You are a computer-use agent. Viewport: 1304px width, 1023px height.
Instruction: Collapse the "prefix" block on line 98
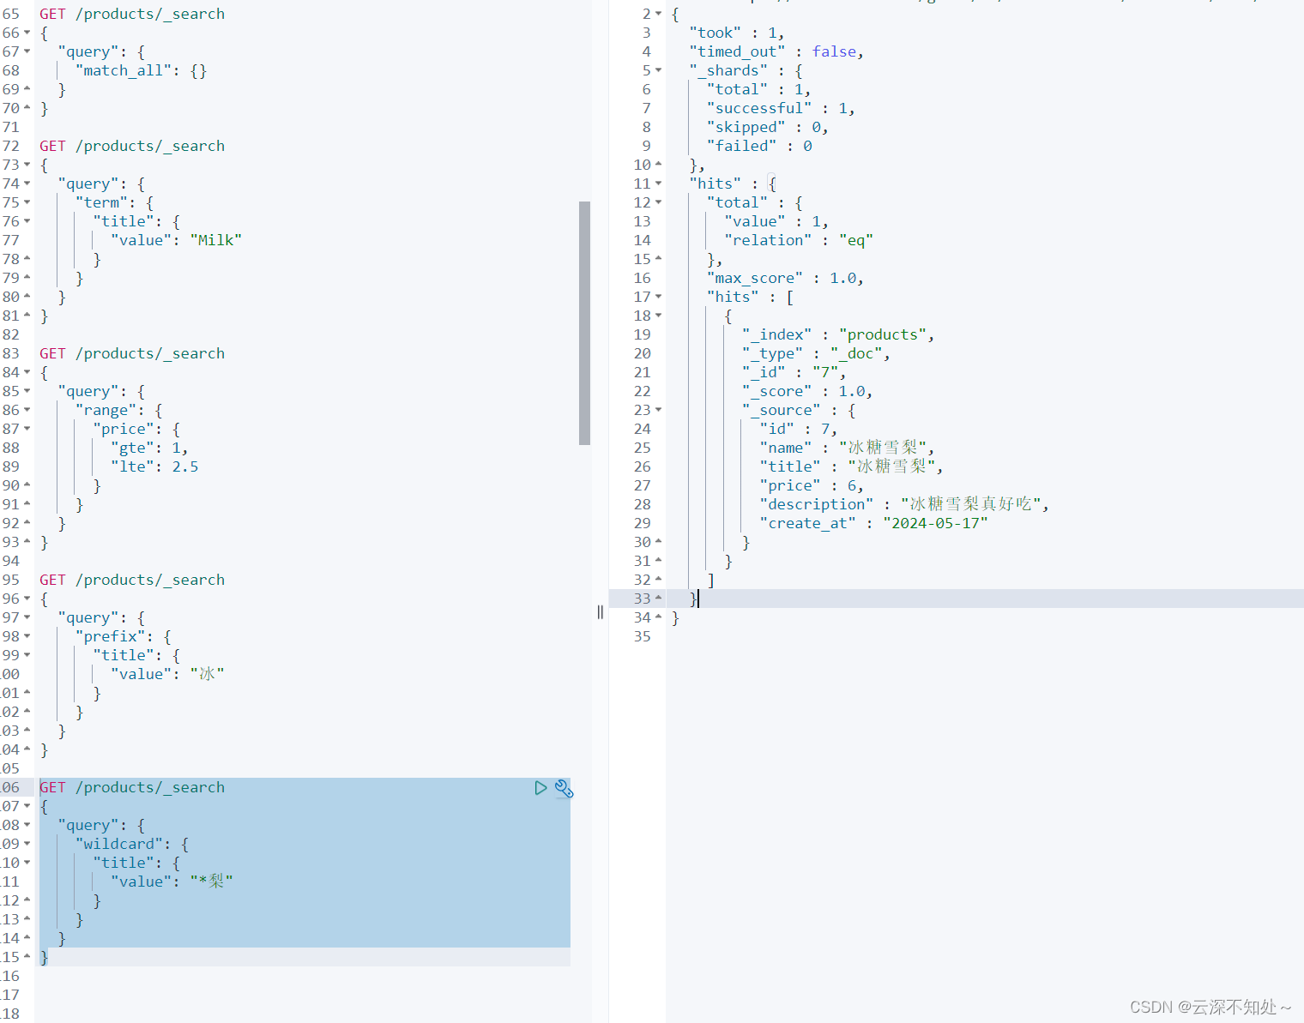(x=27, y=636)
